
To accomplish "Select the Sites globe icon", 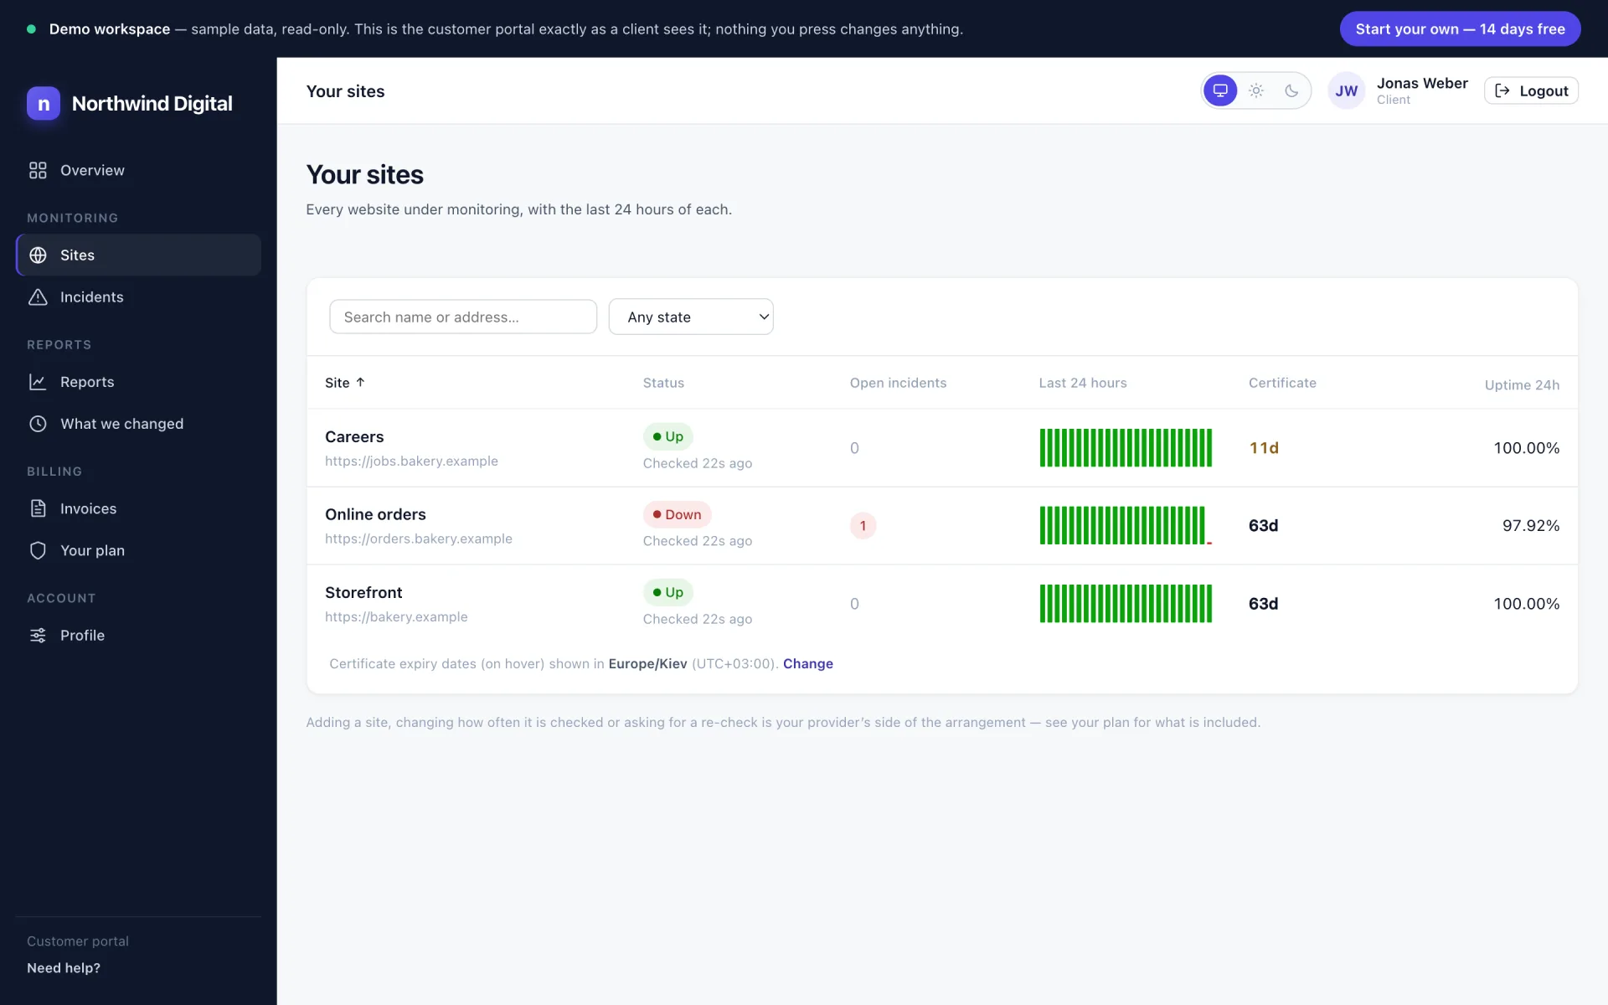I will tap(38, 255).
